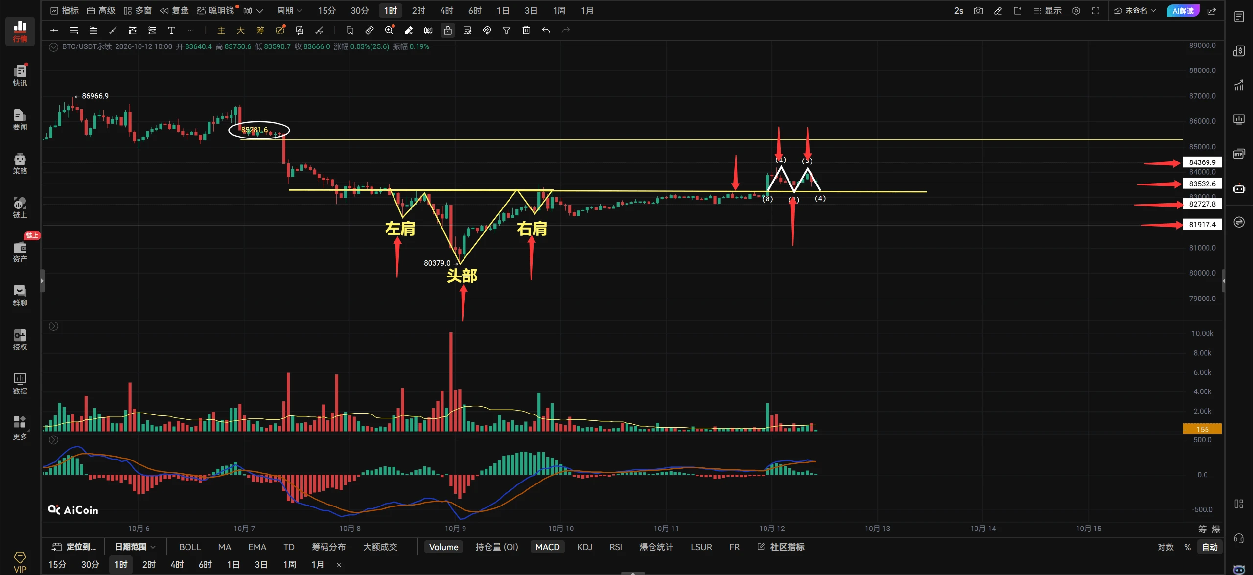The width and height of the screenshot is (1253, 575).
Task: Open the 日期范围 date range dropdown
Action: coord(135,547)
